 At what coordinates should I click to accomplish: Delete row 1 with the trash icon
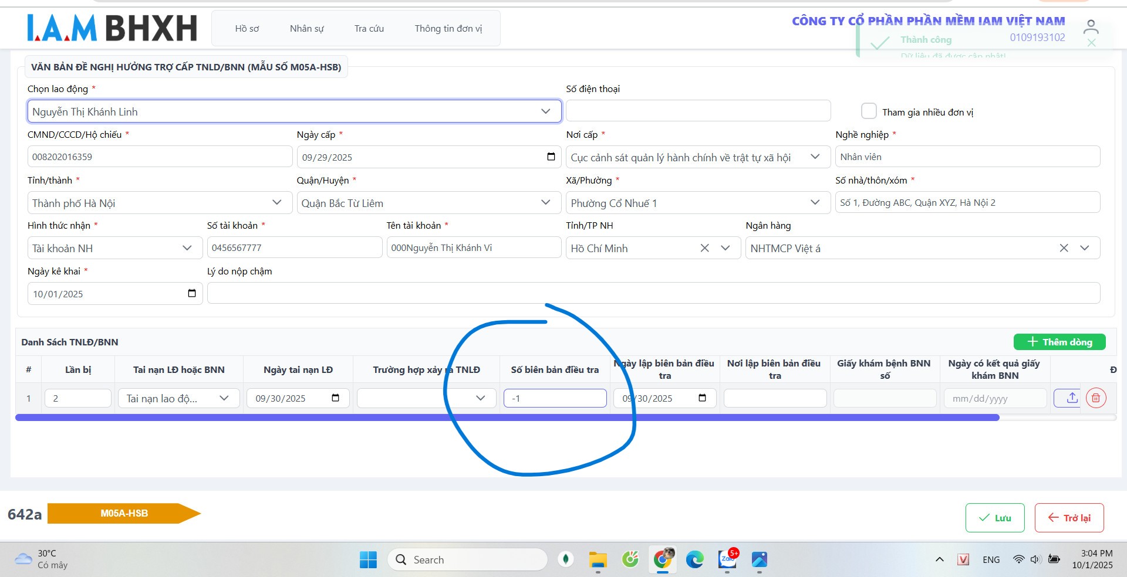1096,398
